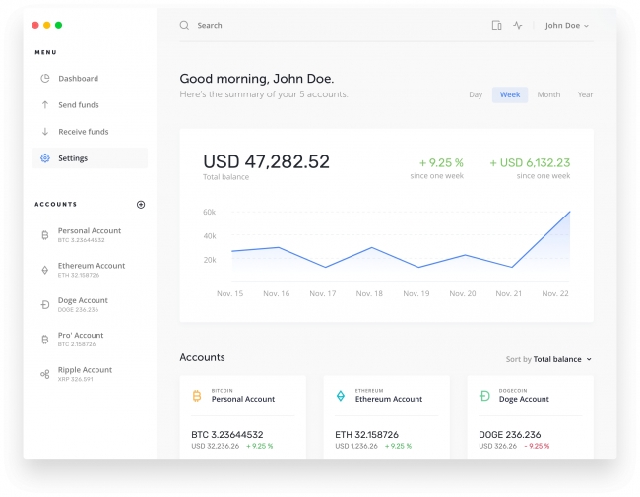The width and height of the screenshot is (640, 497).
Task: Switch chart range to Month
Action: [x=548, y=95]
